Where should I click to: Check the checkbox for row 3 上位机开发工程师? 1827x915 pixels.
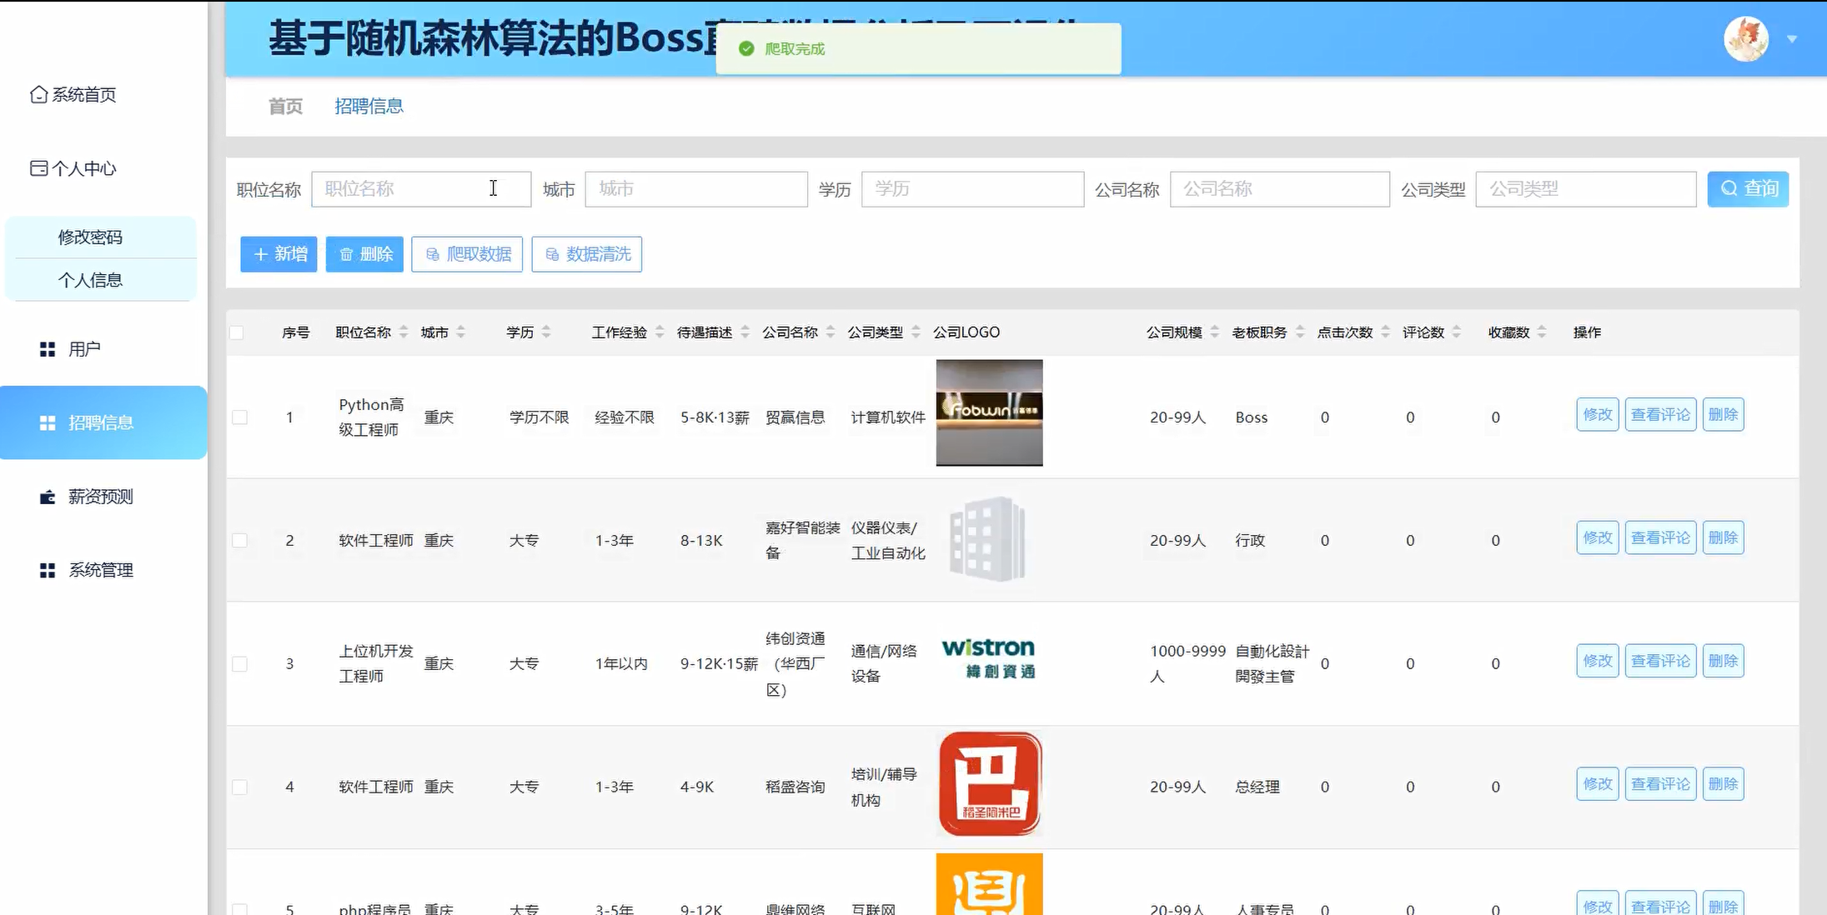point(240,663)
